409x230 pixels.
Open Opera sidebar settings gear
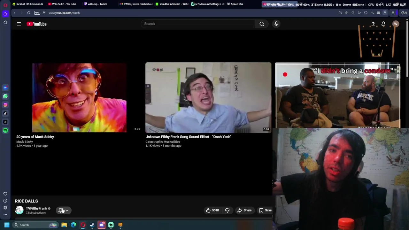click(5, 208)
